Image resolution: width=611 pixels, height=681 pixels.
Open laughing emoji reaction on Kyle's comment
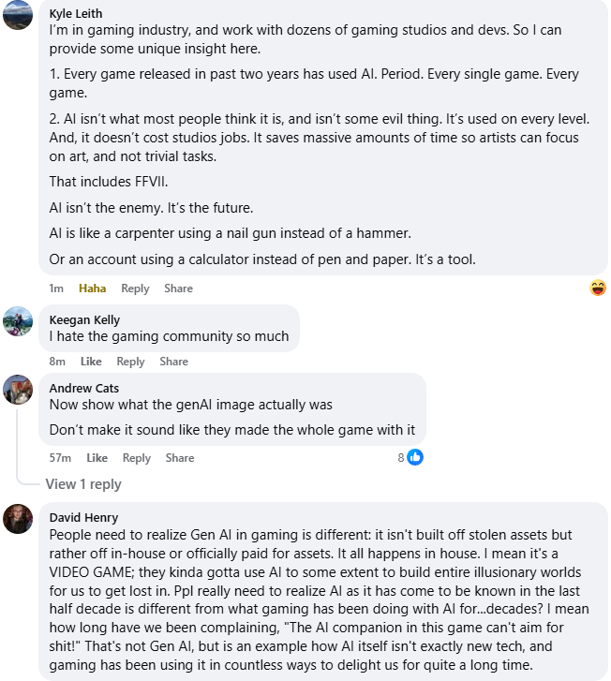coord(598,288)
